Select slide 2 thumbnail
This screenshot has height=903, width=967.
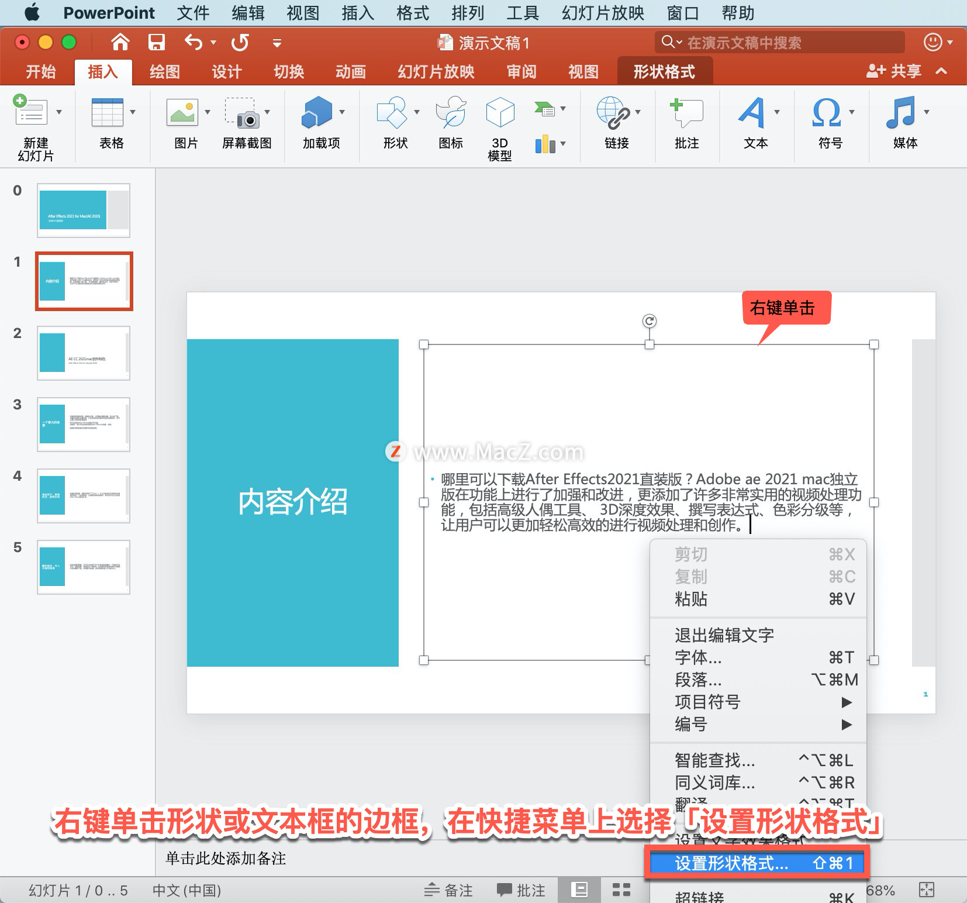click(84, 353)
